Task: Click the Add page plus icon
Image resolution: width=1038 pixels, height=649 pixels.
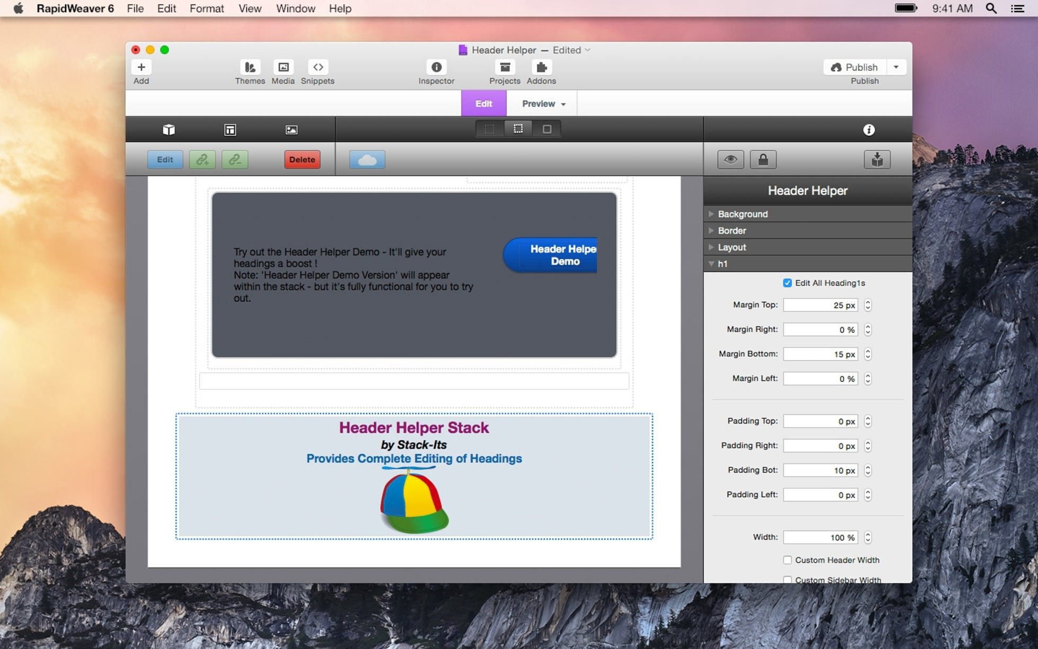Action: click(141, 67)
